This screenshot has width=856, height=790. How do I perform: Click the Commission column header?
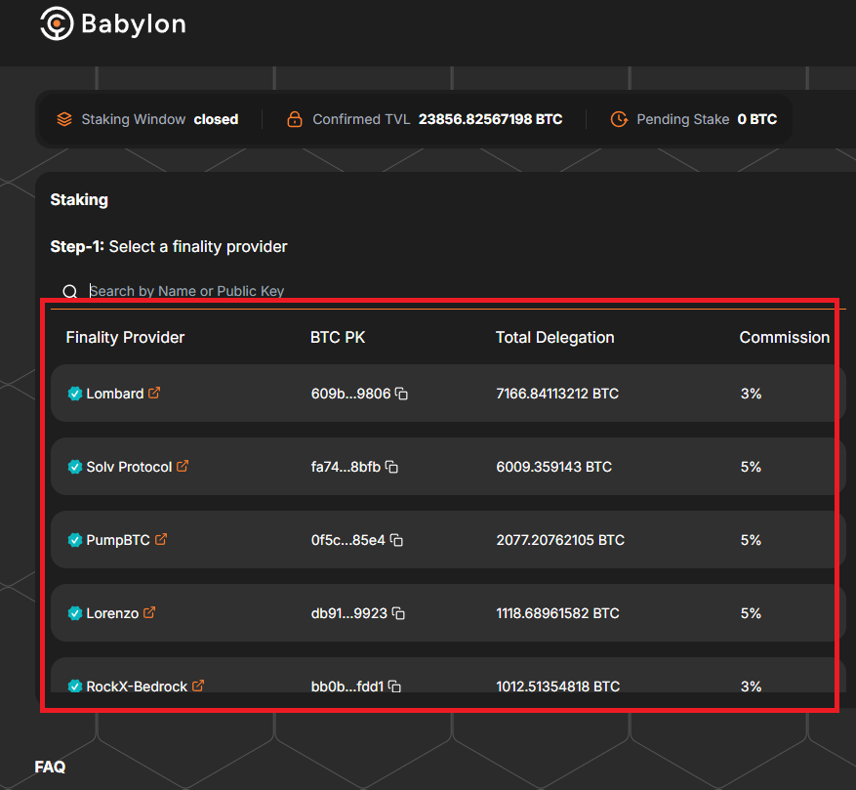784,337
